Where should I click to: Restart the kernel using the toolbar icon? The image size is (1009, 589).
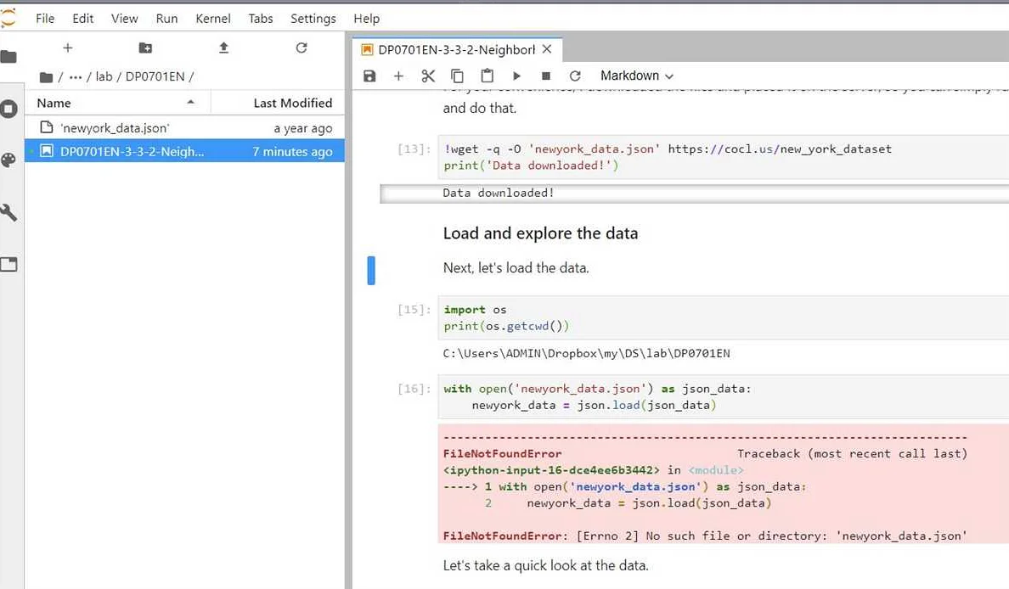pos(575,76)
